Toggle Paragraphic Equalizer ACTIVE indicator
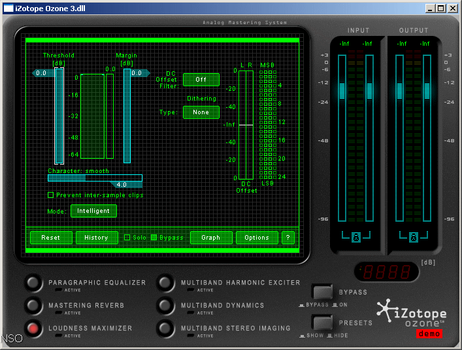 [59, 290]
